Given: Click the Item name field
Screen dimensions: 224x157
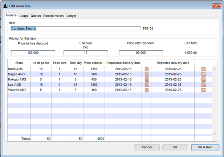Looking at the screenshot, I should pos(76,28).
